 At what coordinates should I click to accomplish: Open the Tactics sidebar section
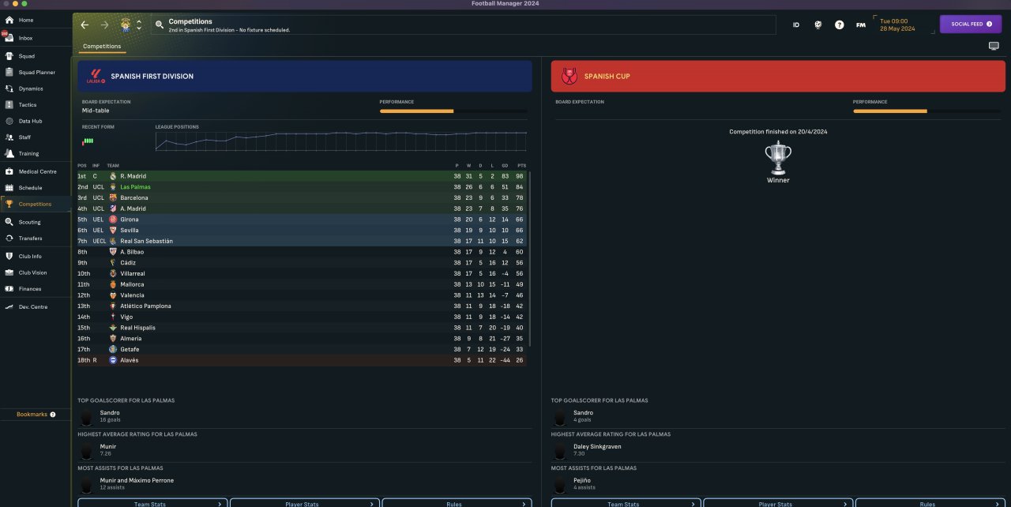click(28, 105)
